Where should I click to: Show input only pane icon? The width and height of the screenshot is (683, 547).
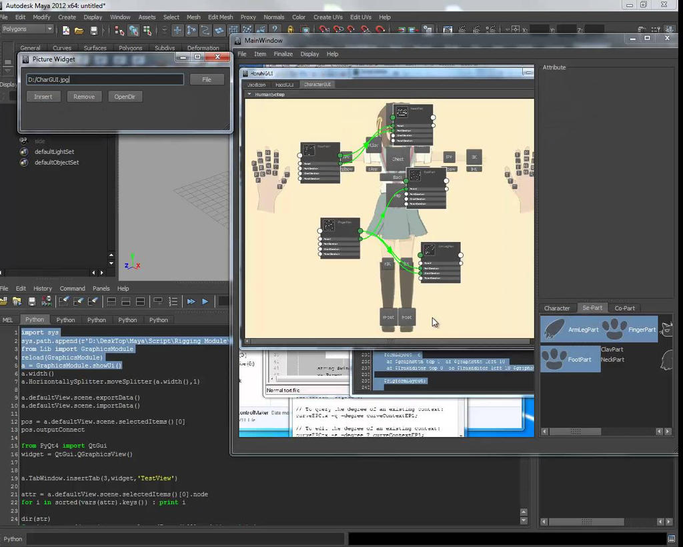(x=126, y=302)
